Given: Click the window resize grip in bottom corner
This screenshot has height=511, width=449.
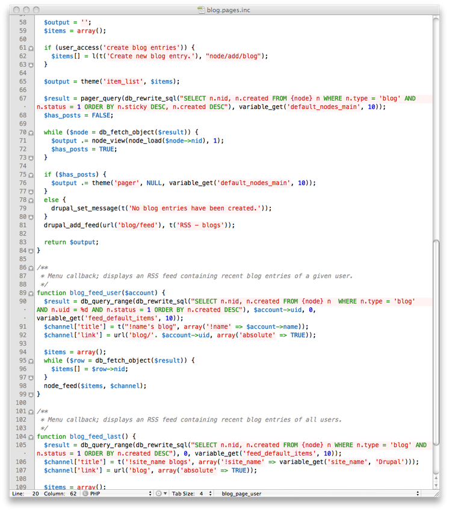Looking at the screenshot, I should 436,494.
